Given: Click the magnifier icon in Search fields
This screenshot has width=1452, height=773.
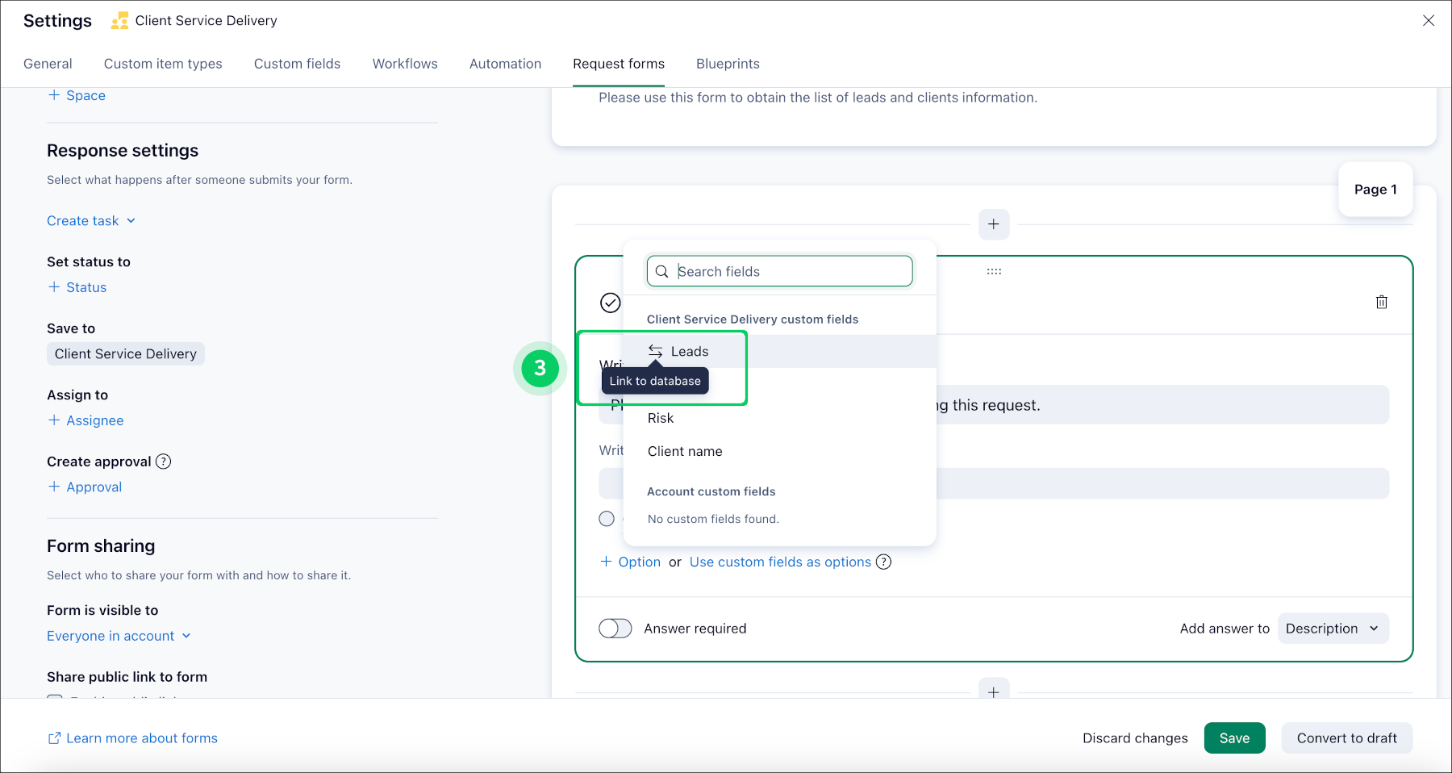Looking at the screenshot, I should tap(661, 271).
